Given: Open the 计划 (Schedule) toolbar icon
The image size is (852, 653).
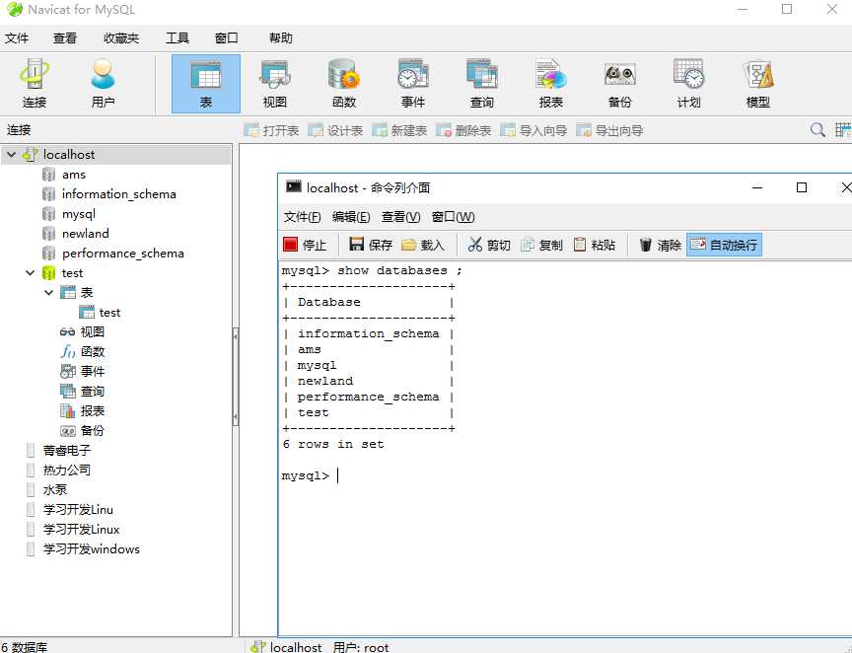Looking at the screenshot, I should pos(689,84).
